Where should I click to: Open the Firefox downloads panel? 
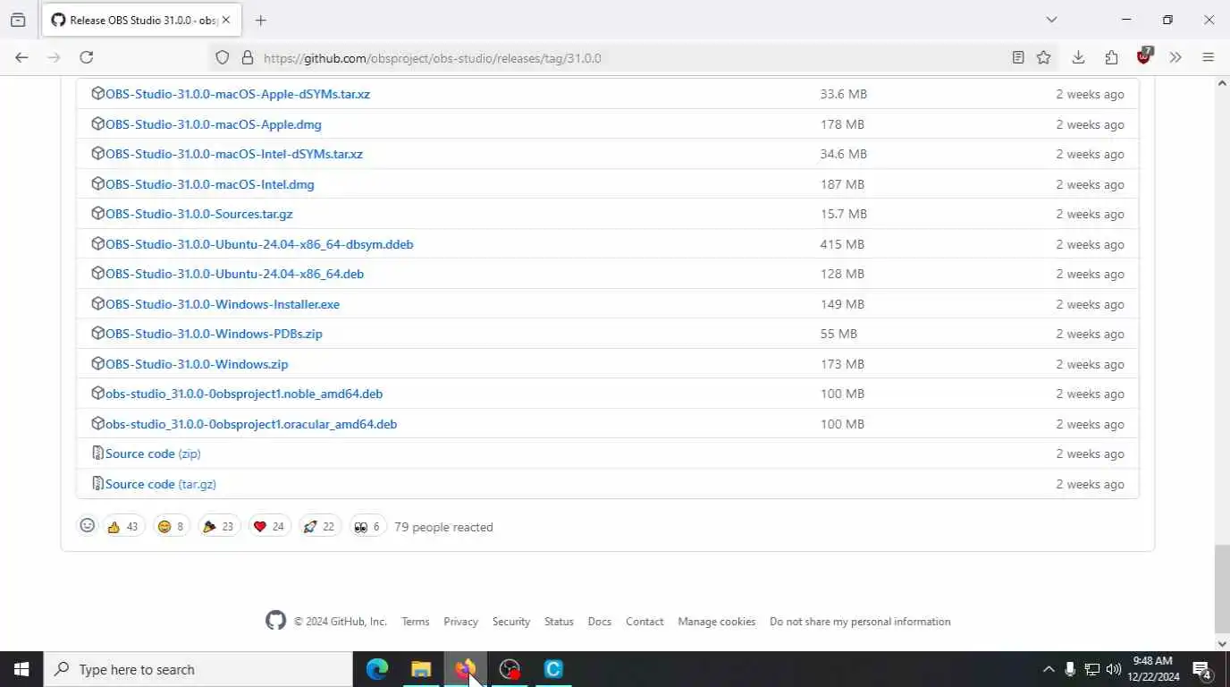(x=1078, y=57)
